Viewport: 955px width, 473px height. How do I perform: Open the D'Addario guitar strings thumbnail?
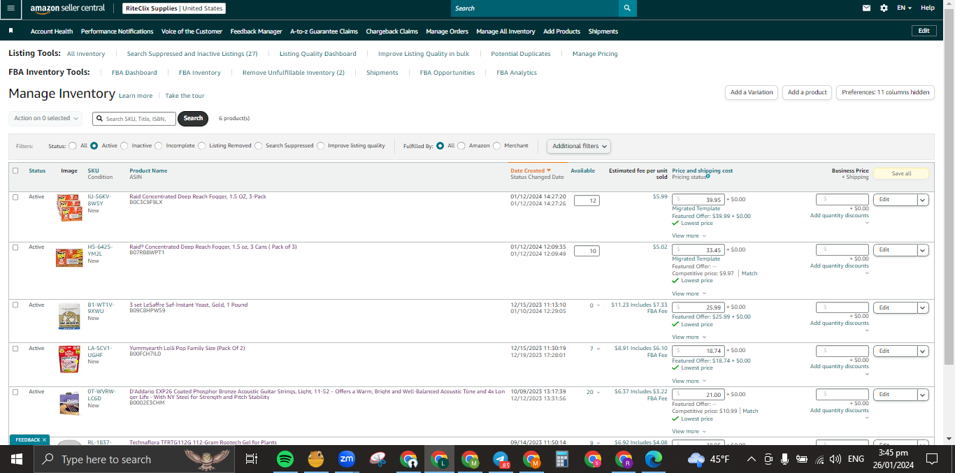tap(69, 403)
